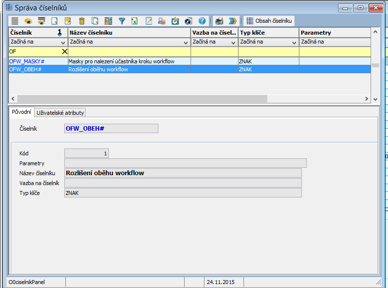Click the printer icon in toolbar
Image resolution: width=388 pixels, height=288 pixels.
point(219,21)
